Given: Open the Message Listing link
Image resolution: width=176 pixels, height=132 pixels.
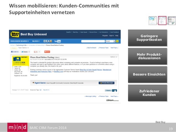Looking at the screenshot, I should 90,96.
